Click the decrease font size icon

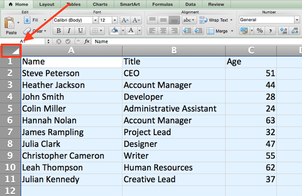136,20
